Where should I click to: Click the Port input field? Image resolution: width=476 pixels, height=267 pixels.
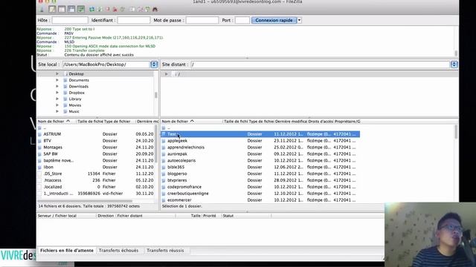point(242,20)
